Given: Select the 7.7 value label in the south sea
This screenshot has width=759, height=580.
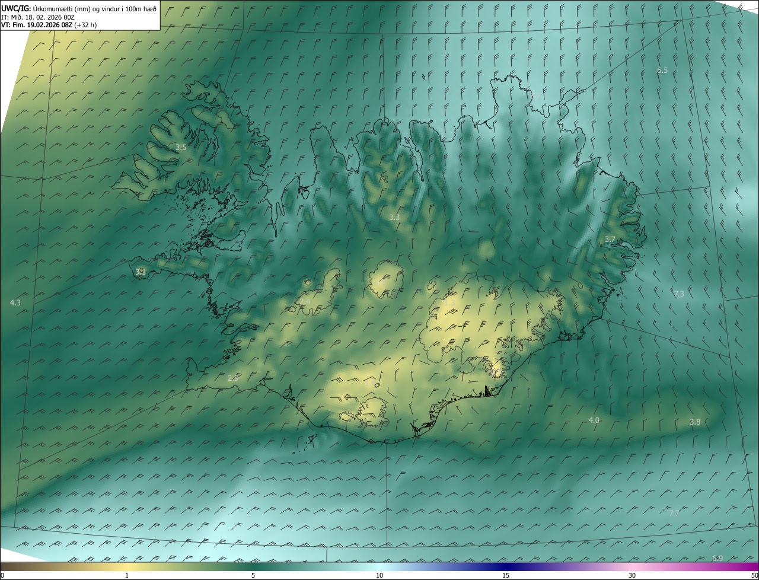Looking at the screenshot, I should pyautogui.click(x=674, y=513).
